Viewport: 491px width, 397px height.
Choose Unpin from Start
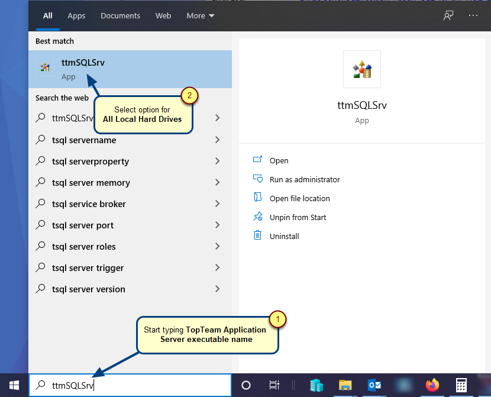click(298, 217)
